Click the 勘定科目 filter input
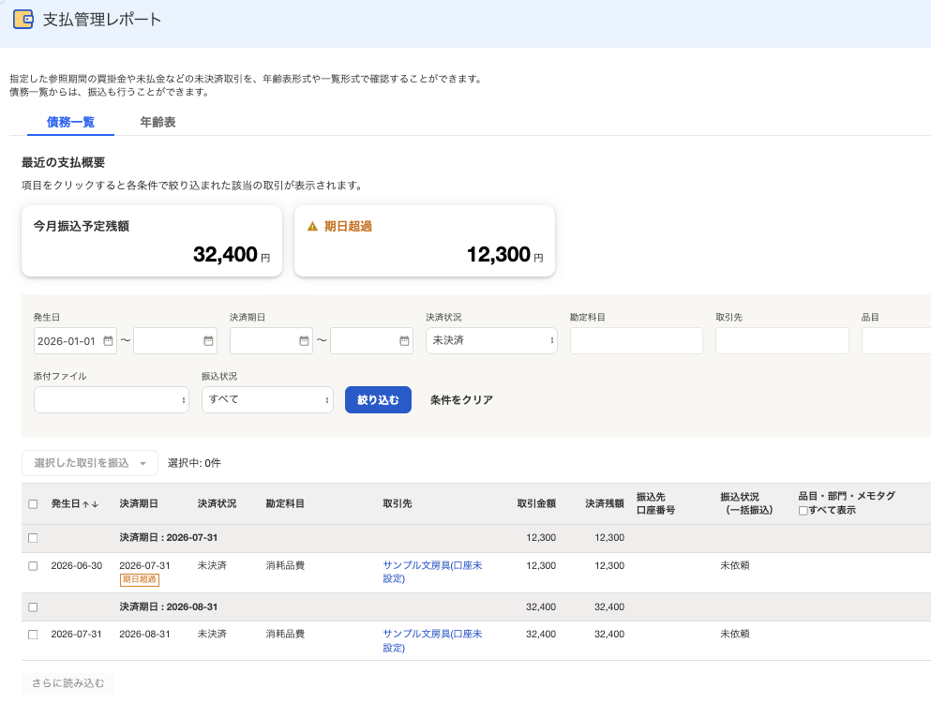 637,341
